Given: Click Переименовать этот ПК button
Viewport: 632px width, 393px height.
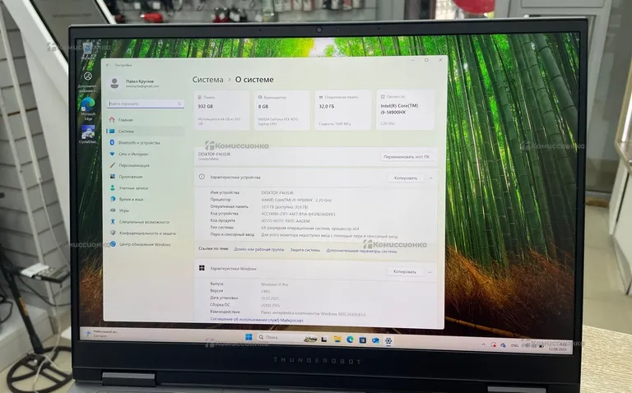Looking at the screenshot, I should point(407,157).
